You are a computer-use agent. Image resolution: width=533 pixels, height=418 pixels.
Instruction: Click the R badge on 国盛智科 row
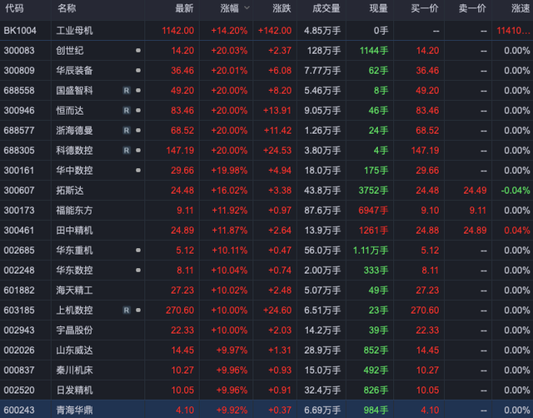point(127,91)
